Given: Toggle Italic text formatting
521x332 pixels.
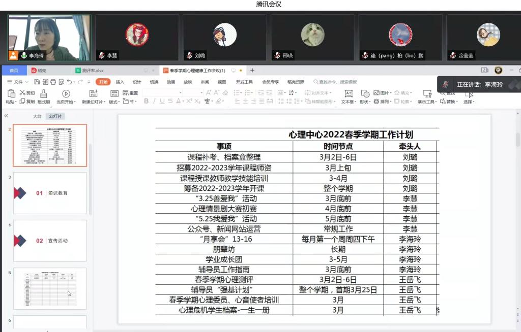Looking at the screenshot, I should 154,101.
